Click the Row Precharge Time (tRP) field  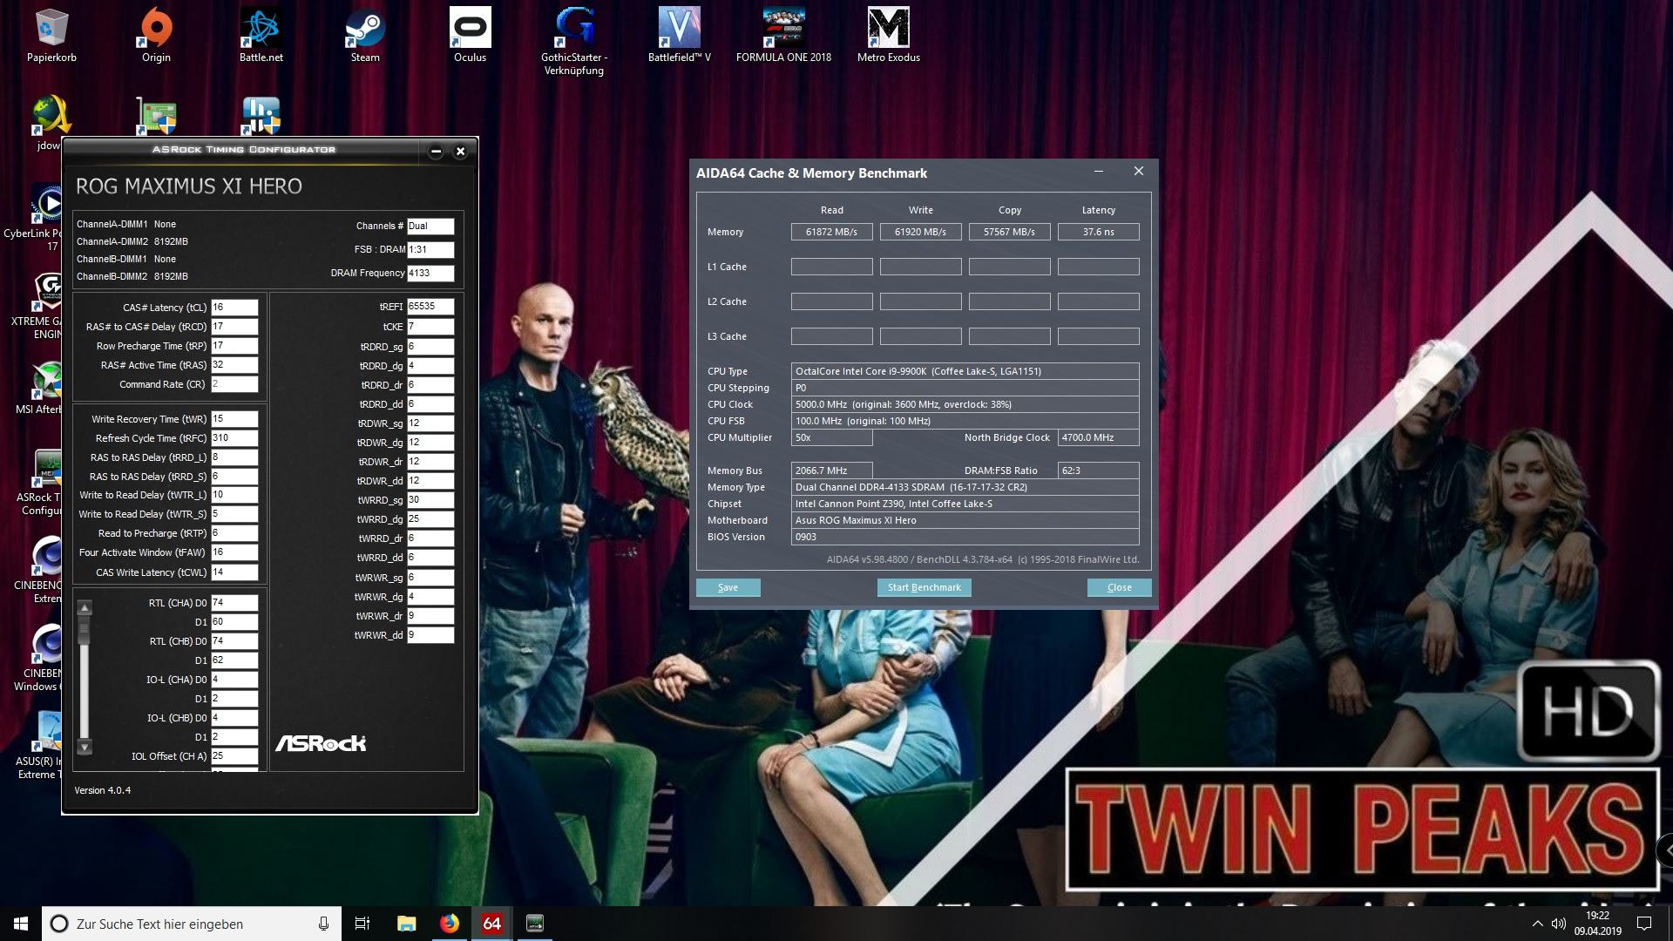(234, 346)
